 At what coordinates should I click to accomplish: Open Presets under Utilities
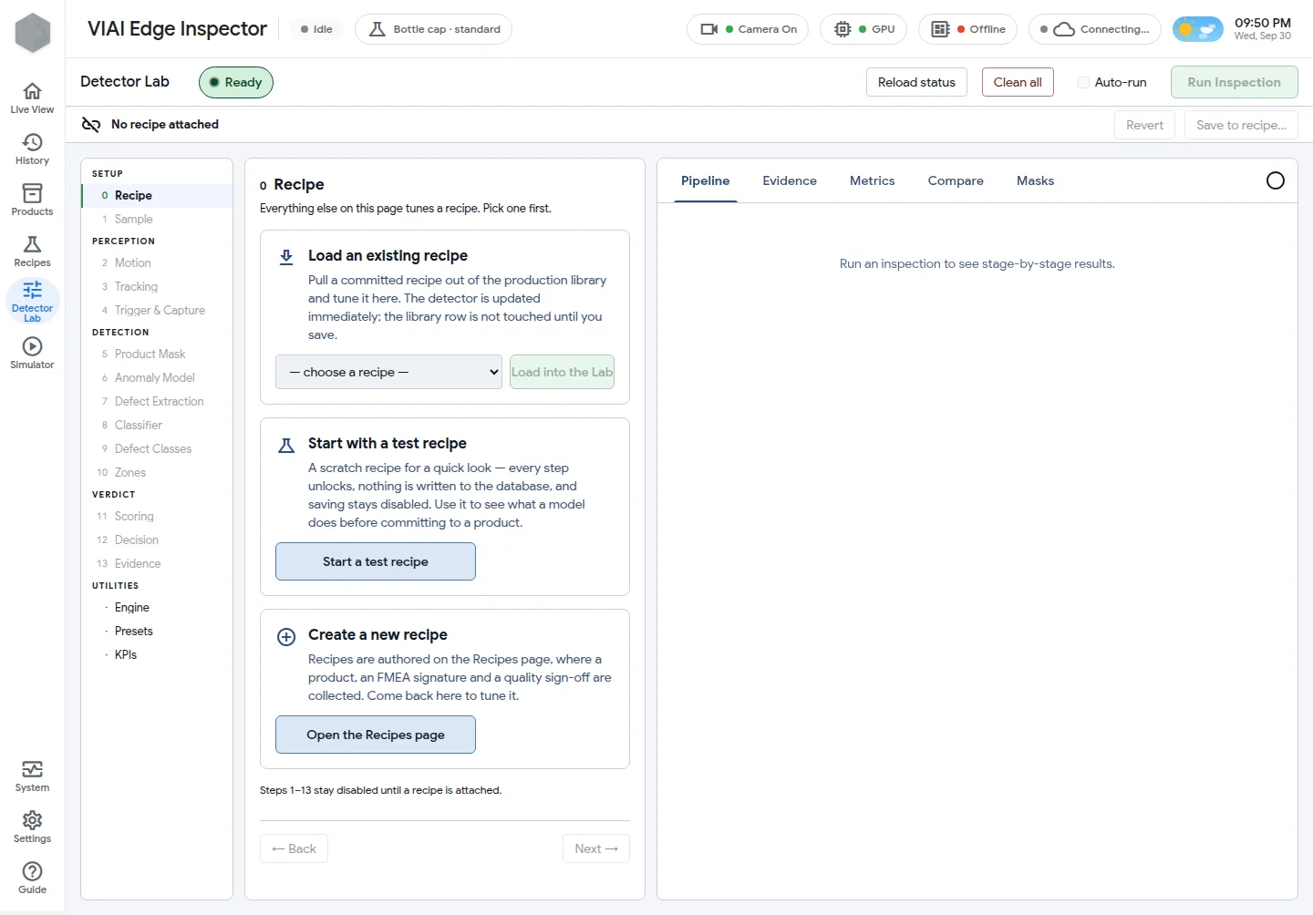pyautogui.click(x=157, y=631)
